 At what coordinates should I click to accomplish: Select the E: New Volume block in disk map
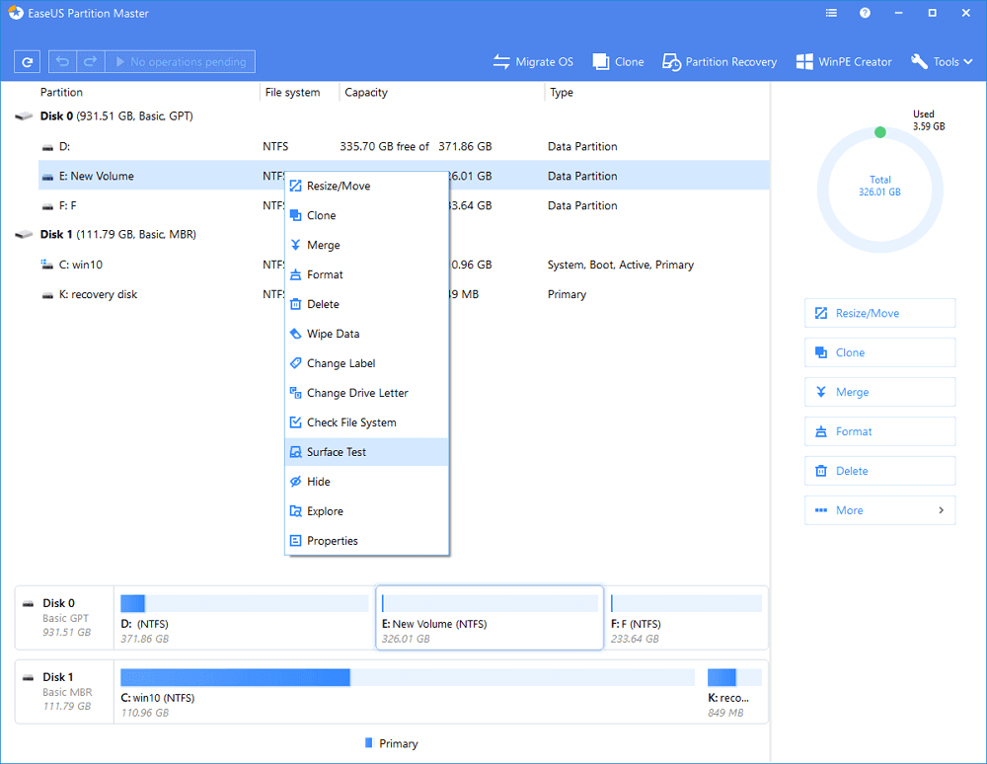490,618
